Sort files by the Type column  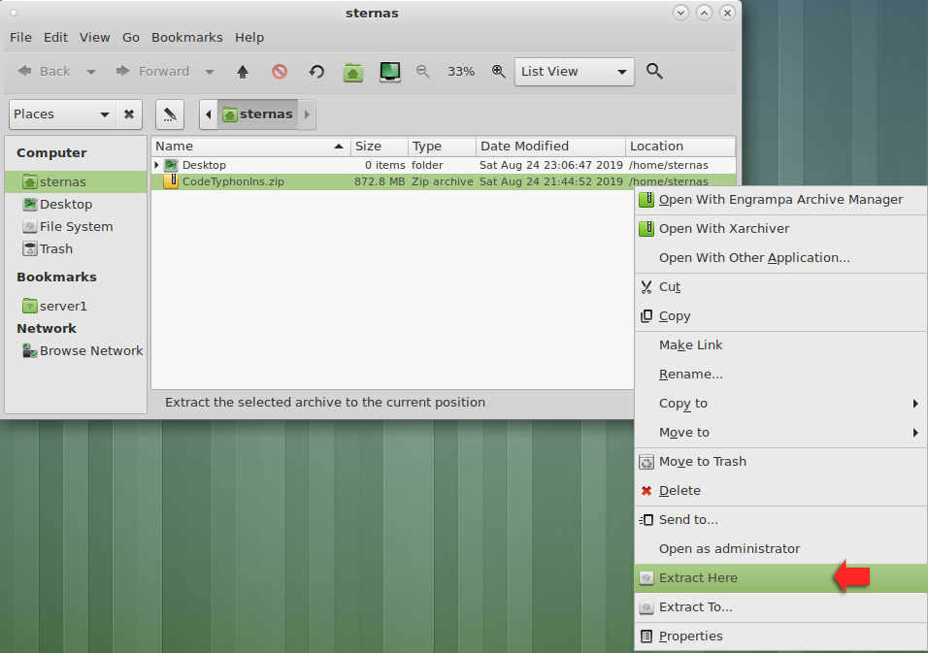click(x=442, y=147)
